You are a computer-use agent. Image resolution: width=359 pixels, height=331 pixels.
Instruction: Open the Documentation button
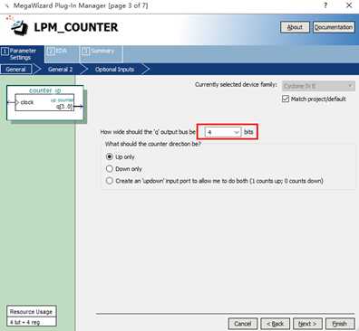pyautogui.click(x=334, y=27)
